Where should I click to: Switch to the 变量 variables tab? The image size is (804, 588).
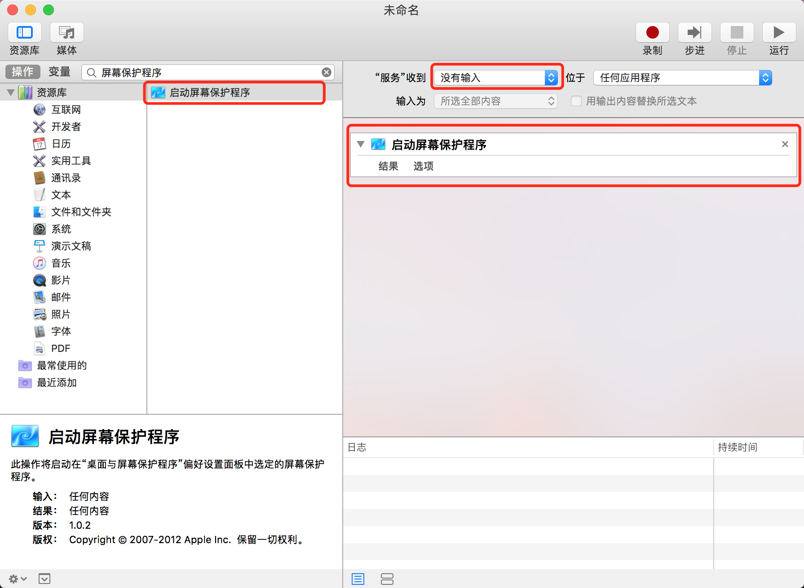(x=60, y=72)
